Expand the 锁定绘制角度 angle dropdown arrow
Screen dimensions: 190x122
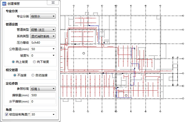tap(53, 115)
